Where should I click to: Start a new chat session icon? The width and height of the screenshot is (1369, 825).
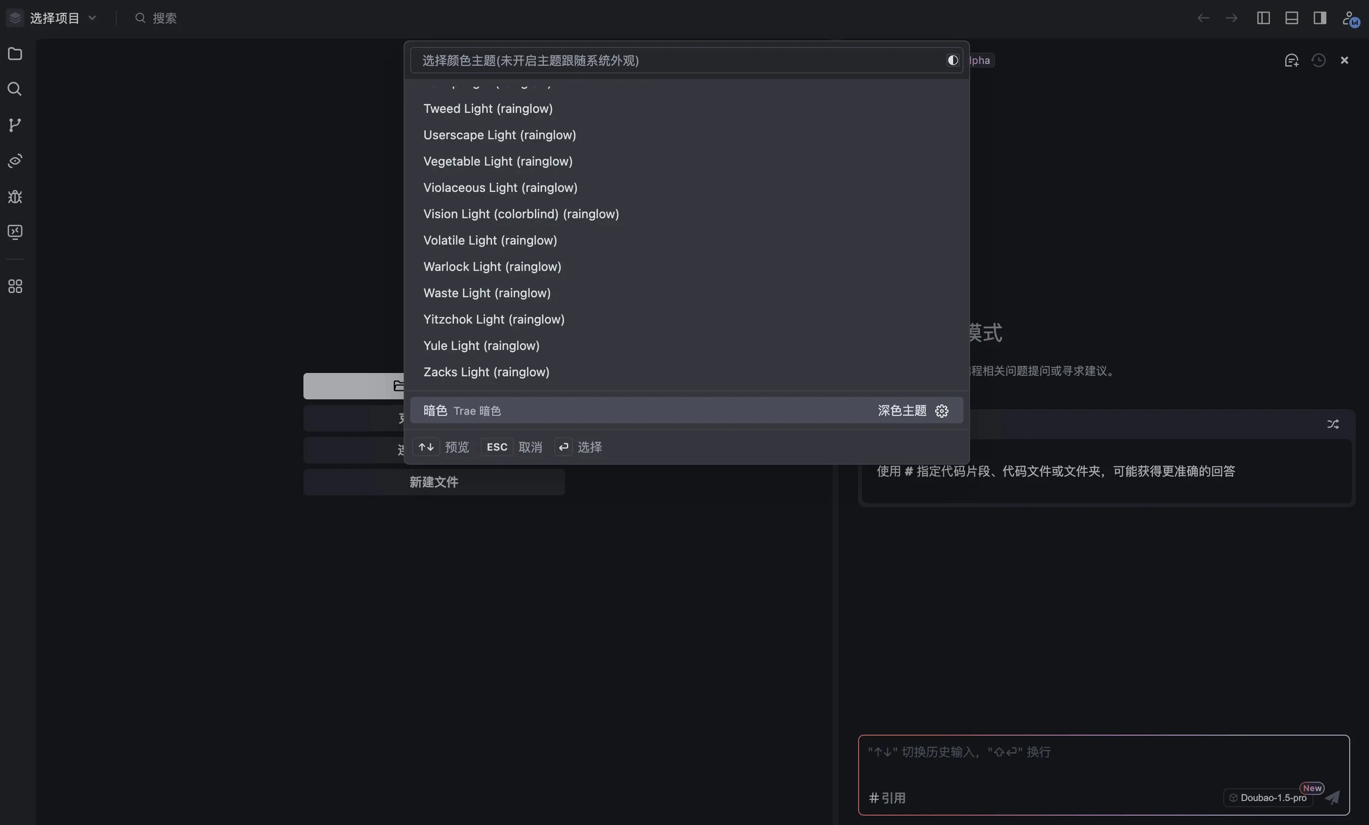click(x=1292, y=60)
